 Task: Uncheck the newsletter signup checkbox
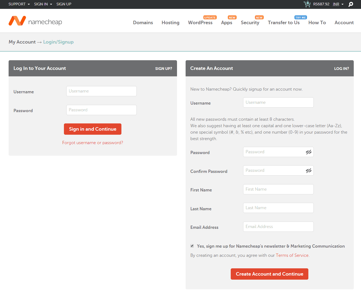coord(192,246)
